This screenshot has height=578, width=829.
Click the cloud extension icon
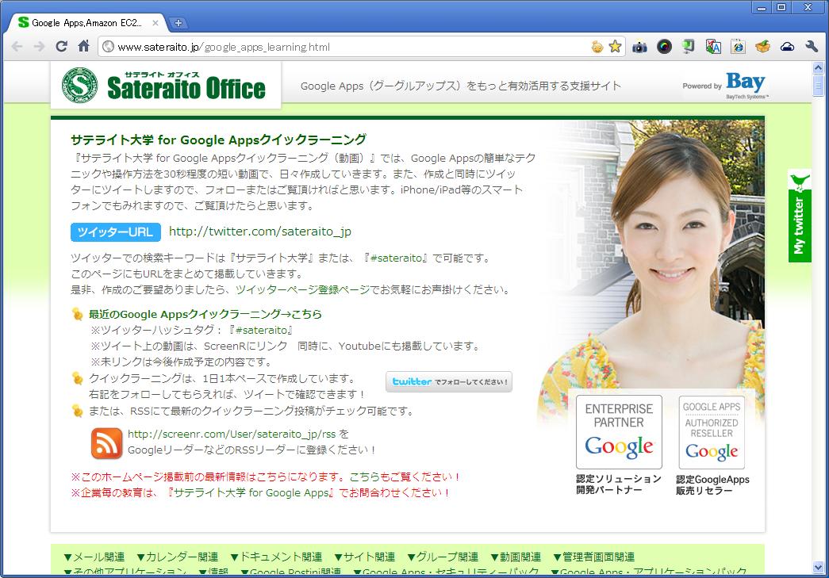coord(787,47)
